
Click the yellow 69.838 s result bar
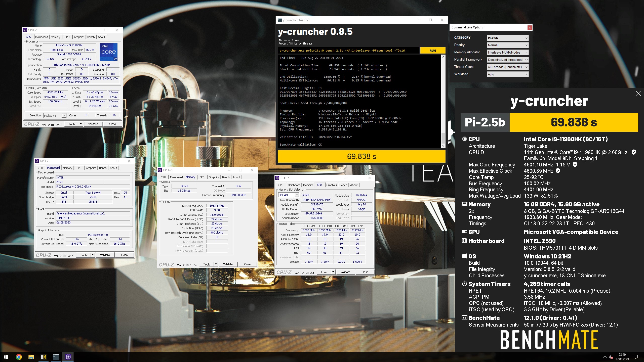[361, 156]
